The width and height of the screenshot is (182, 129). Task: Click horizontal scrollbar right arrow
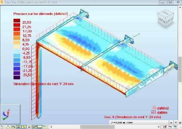coord(159,127)
